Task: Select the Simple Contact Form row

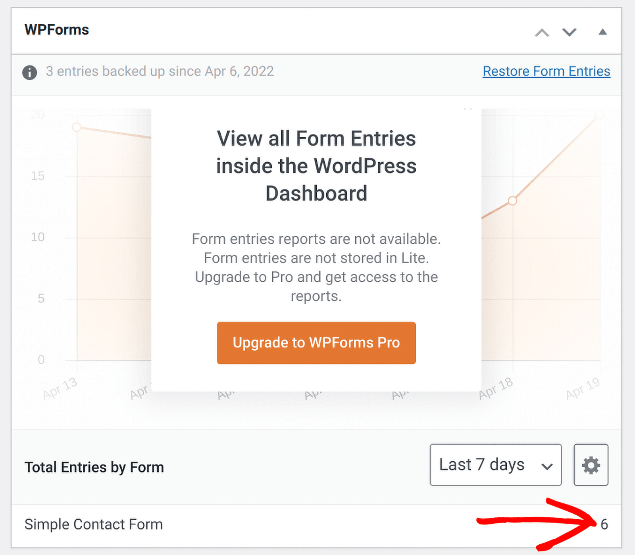Action: pos(93,524)
